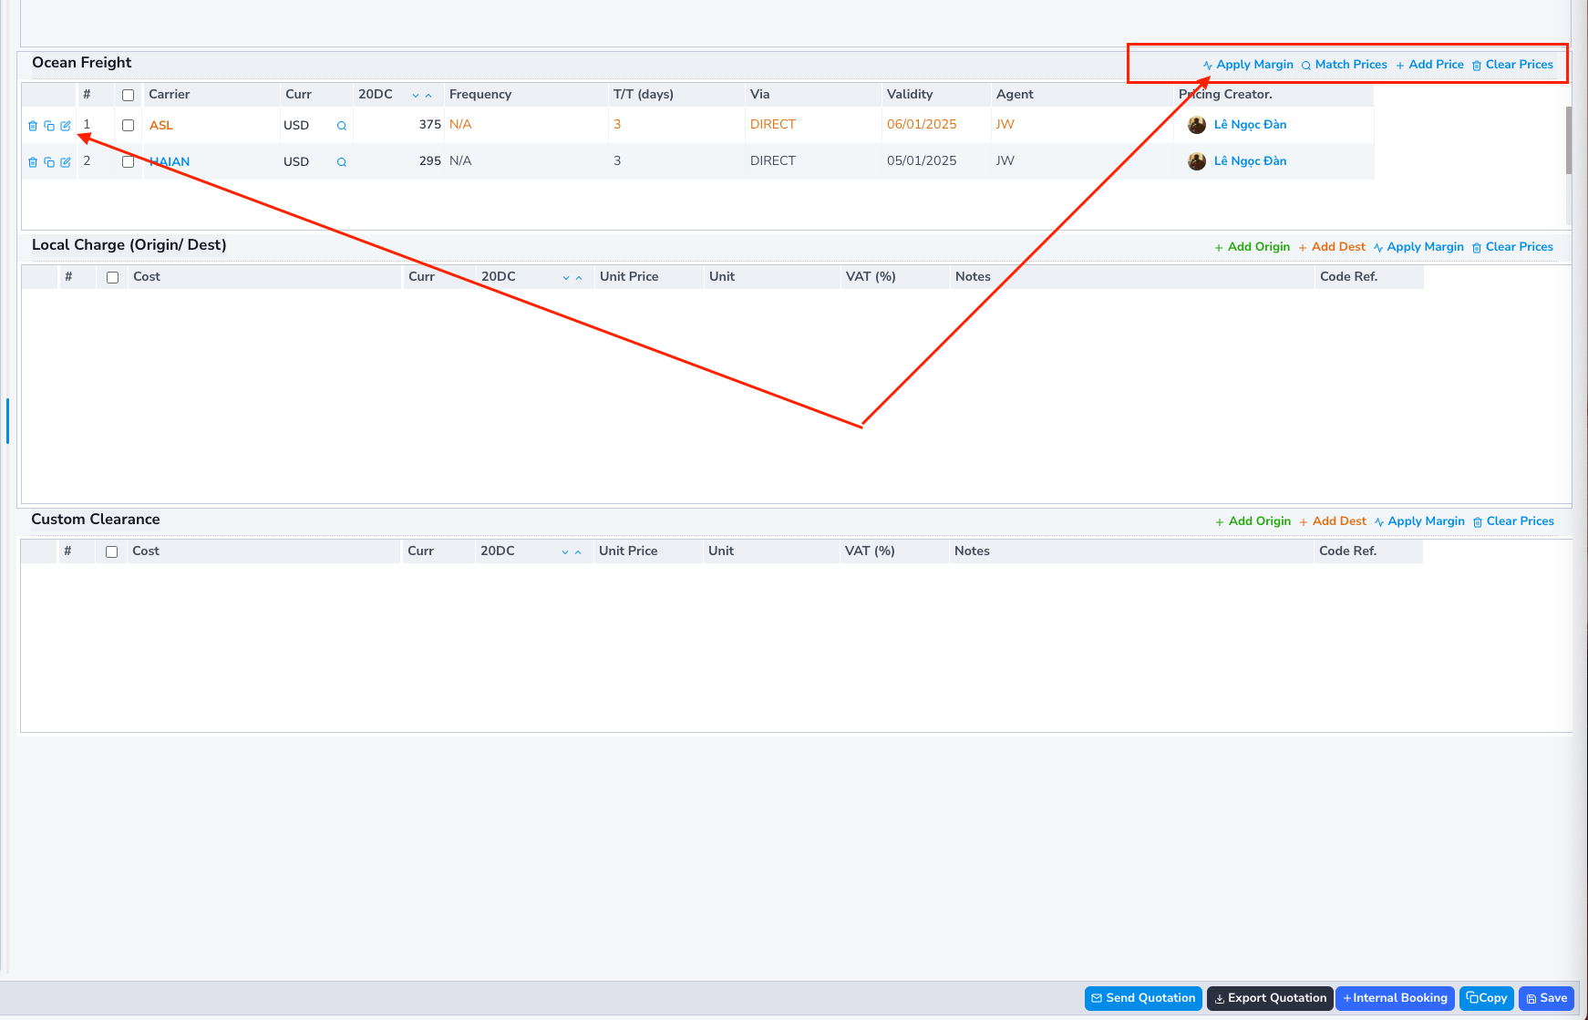Copy the HAIAN carrier row
Image resolution: width=1588 pixels, height=1020 pixels.
click(x=49, y=161)
